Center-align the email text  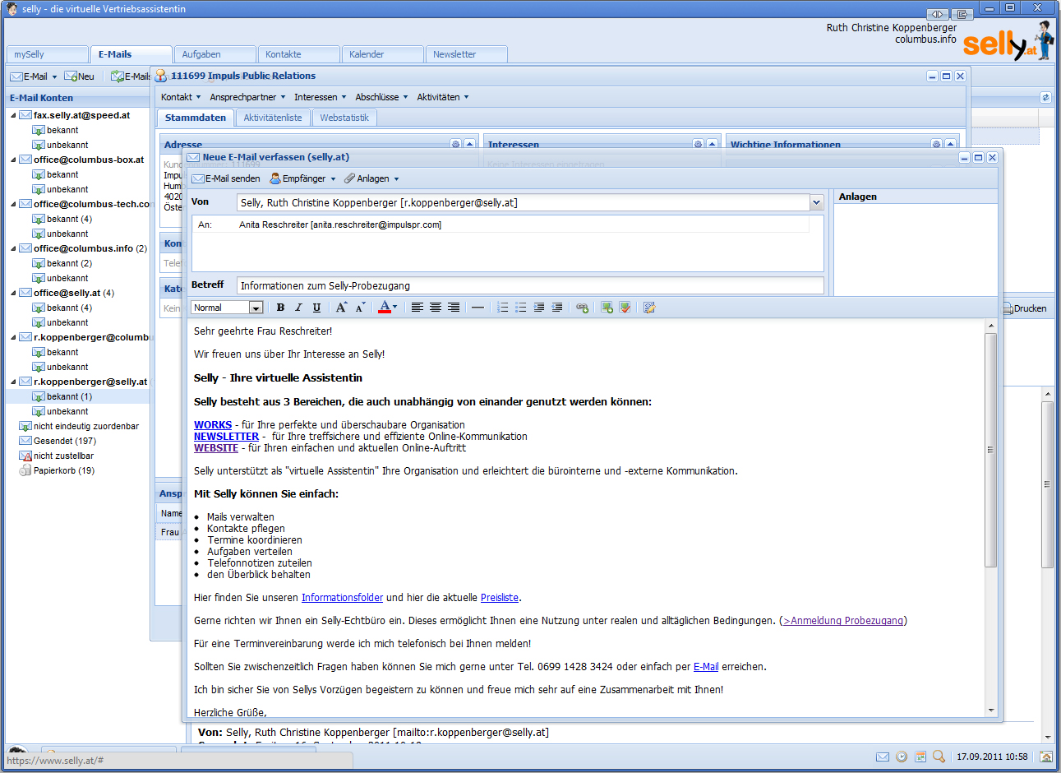click(436, 308)
